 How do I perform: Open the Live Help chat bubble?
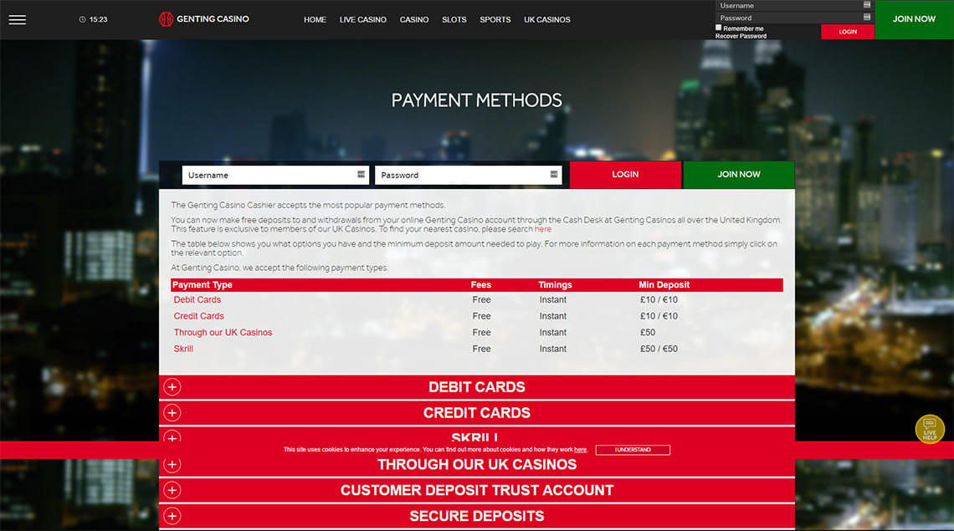(x=930, y=429)
